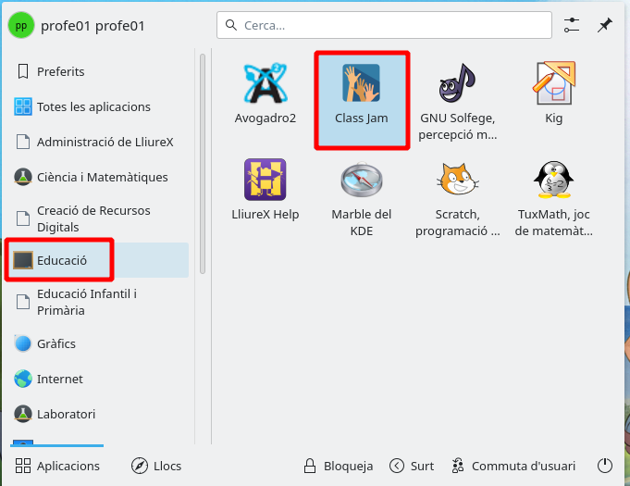Select Ciència i Matemàtiques category

[102, 177]
